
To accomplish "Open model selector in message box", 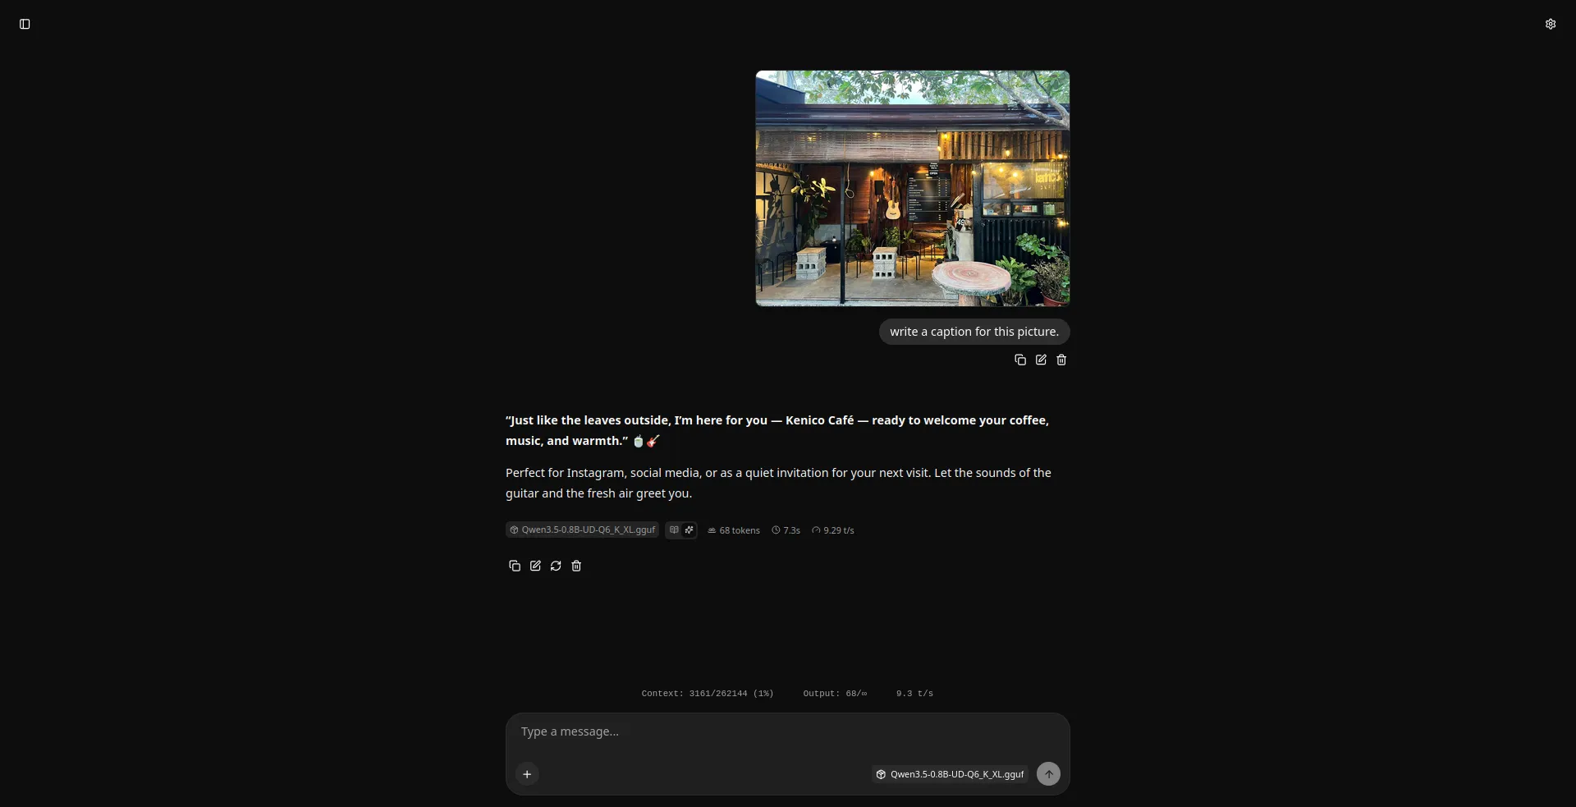I will click(950, 774).
